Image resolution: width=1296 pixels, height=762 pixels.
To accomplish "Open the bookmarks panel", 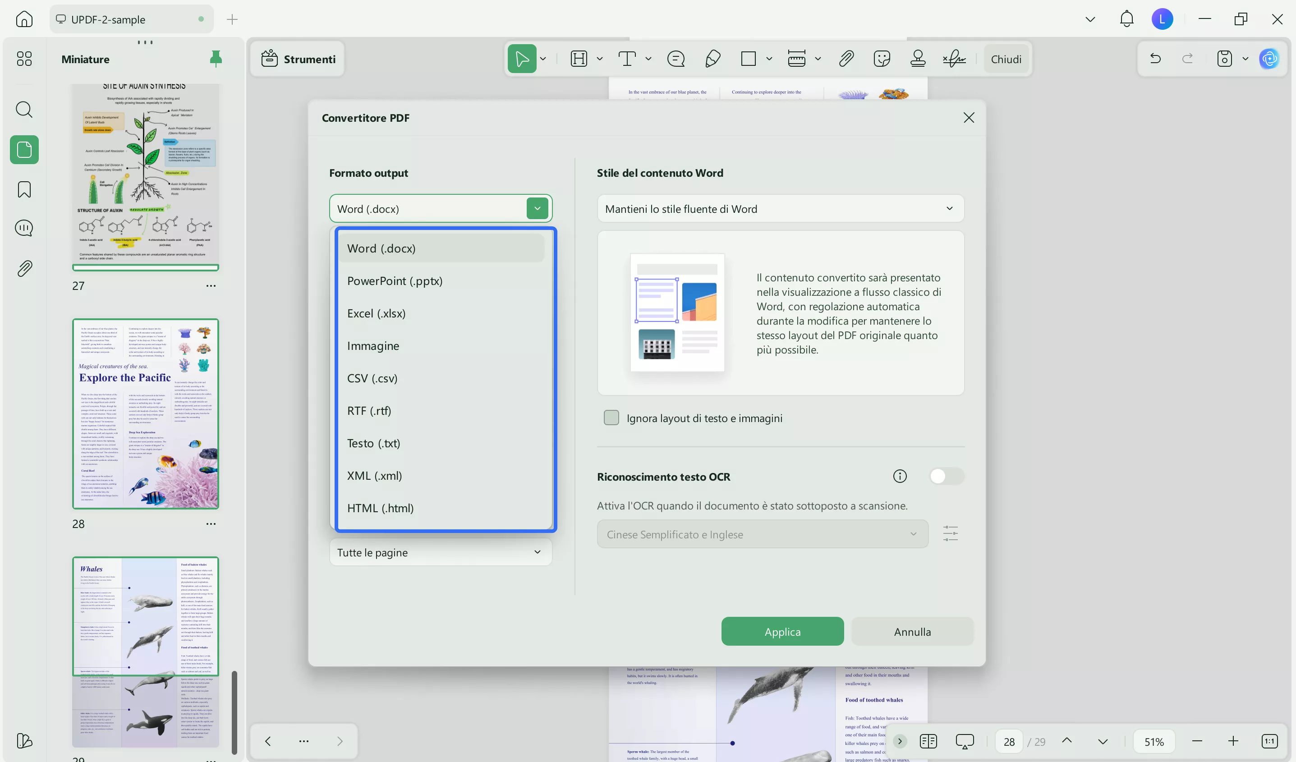I will point(23,189).
